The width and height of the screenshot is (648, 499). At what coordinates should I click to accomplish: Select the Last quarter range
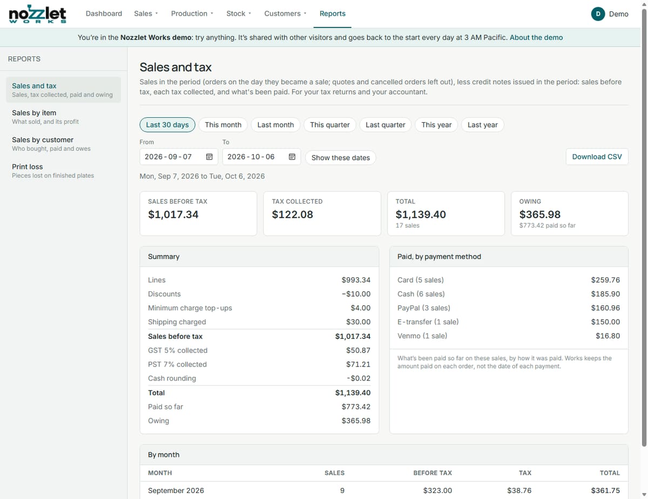pyautogui.click(x=386, y=125)
